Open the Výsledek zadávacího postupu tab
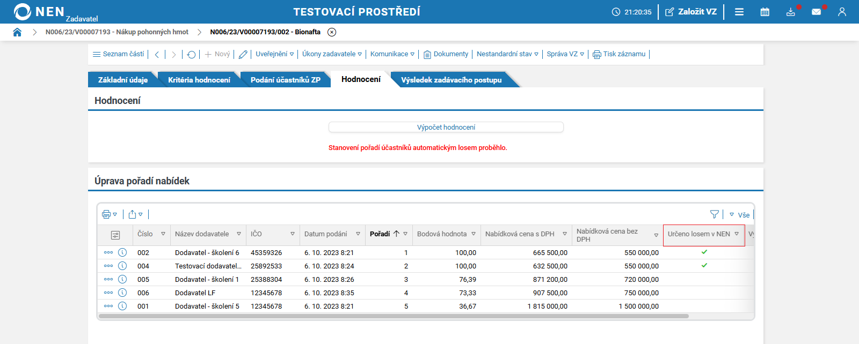 [x=451, y=80]
